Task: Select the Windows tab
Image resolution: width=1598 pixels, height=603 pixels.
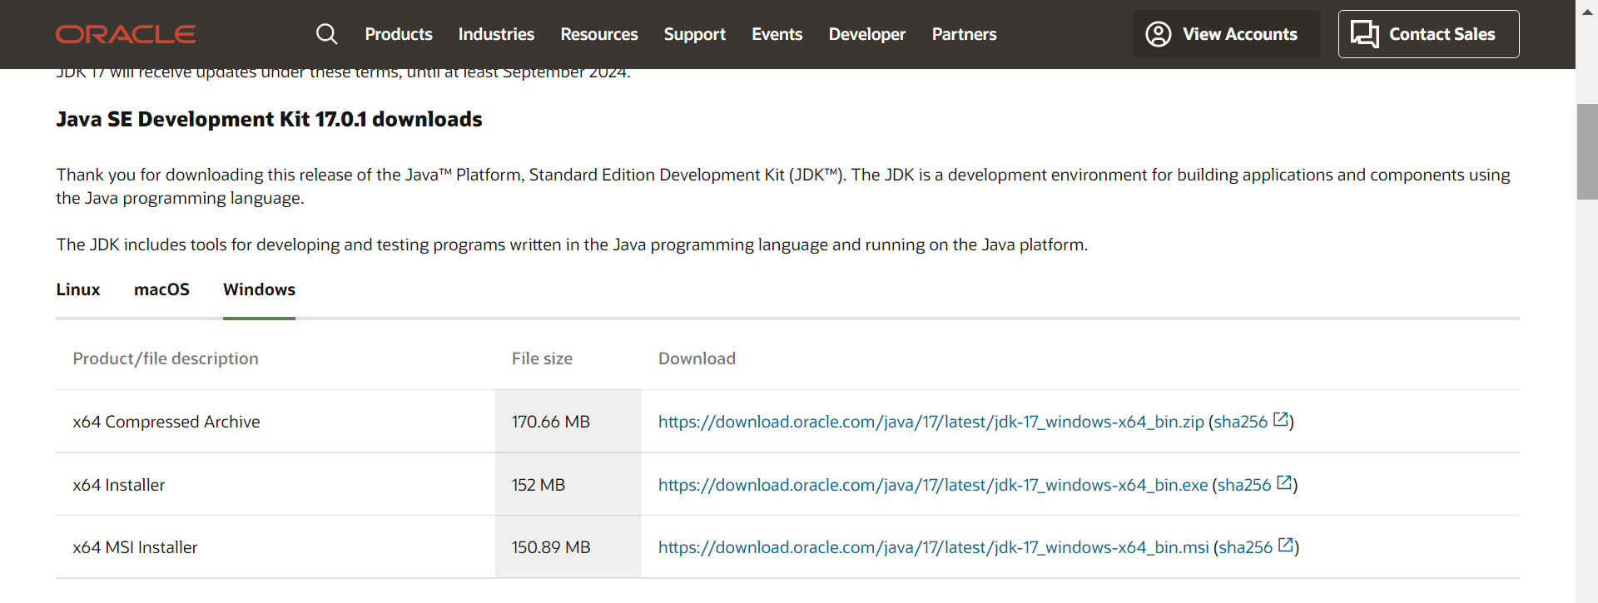Action: (259, 289)
